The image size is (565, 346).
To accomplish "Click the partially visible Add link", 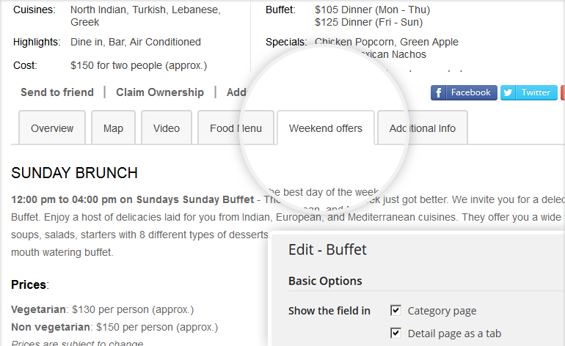I will tap(236, 92).
